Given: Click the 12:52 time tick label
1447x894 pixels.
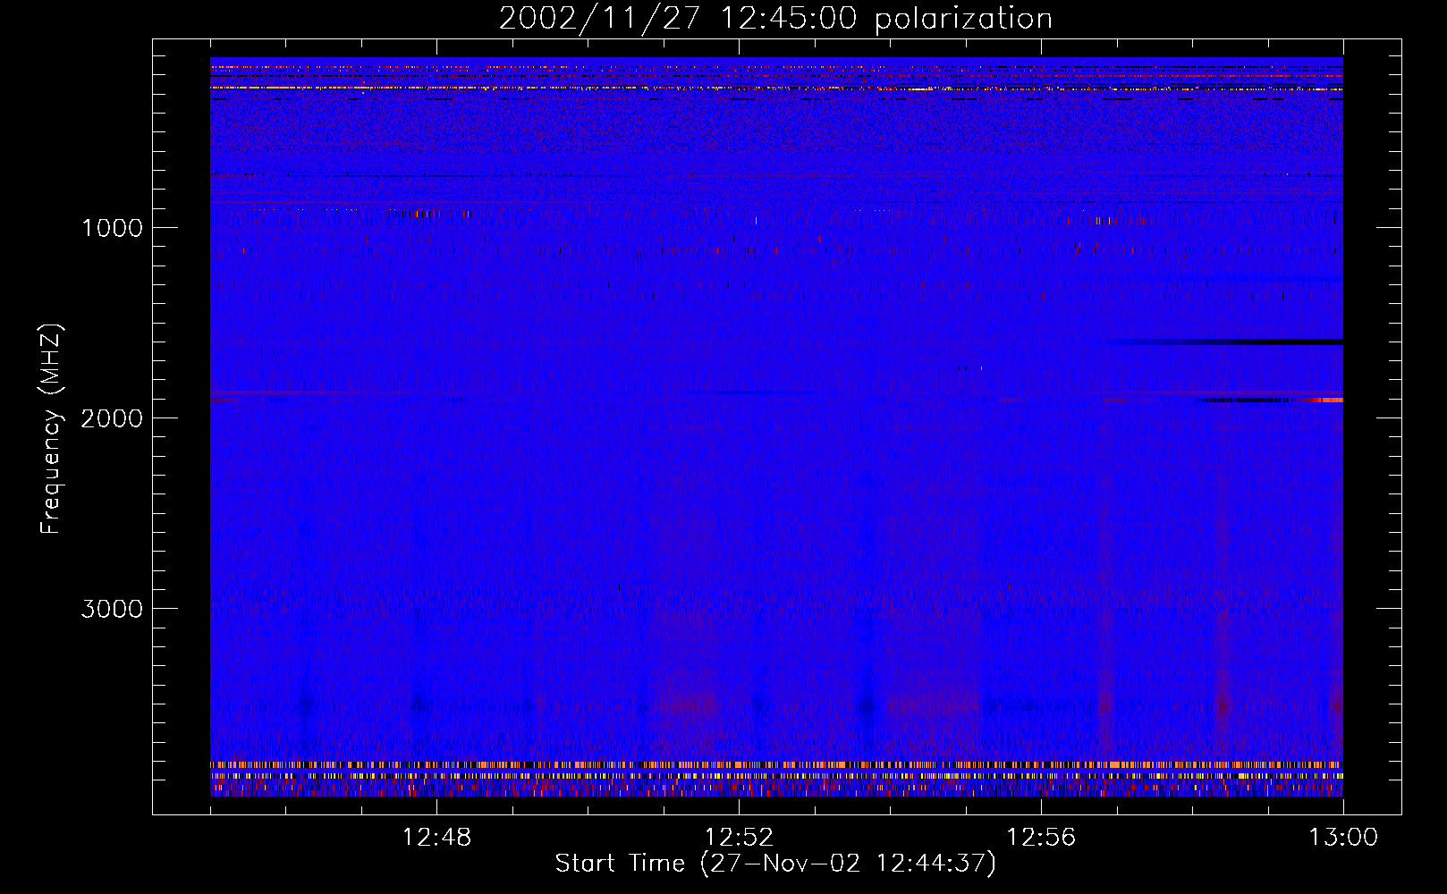Looking at the screenshot, I should tap(739, 838).
